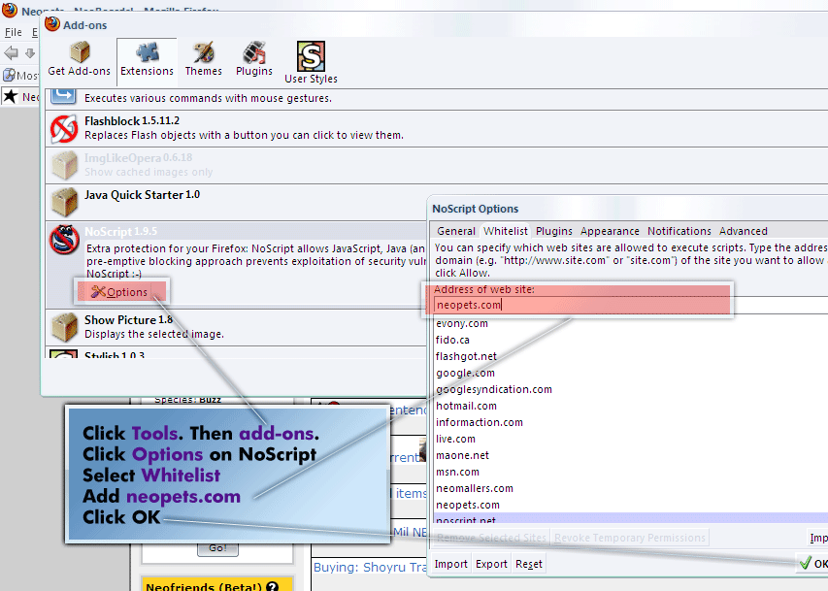Switch to the General tab in NoScript Options
Screen dimensions: 828x591
[x=456, y=231]
